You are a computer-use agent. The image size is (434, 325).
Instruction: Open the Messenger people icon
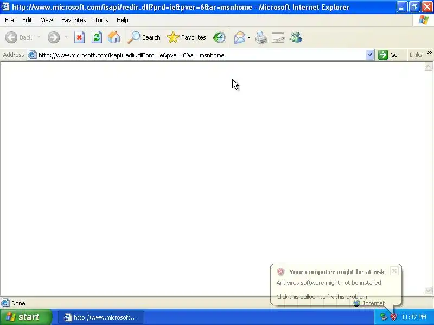(296, 37)
